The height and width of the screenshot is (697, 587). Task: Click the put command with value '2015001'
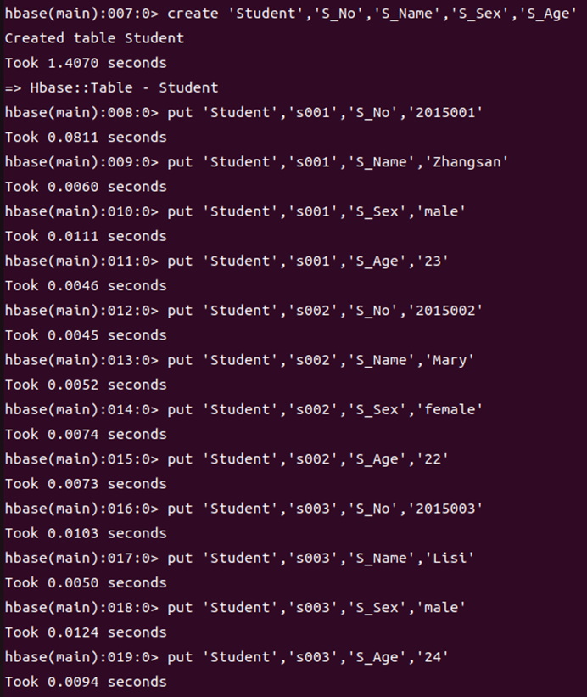coord(243,112)
